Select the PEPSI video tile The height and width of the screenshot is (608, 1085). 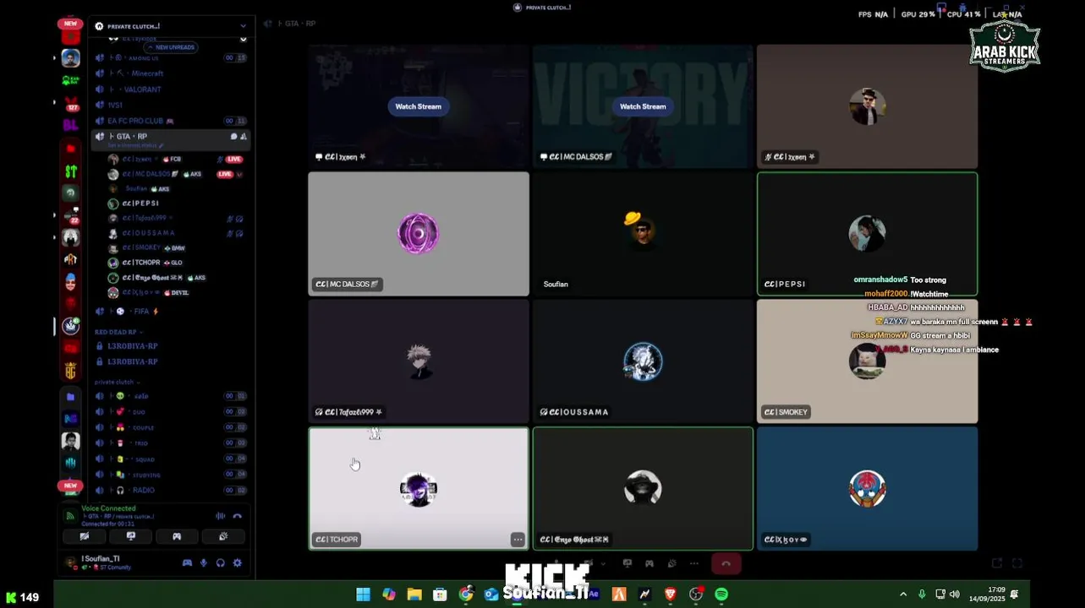(x=867, y=234)
